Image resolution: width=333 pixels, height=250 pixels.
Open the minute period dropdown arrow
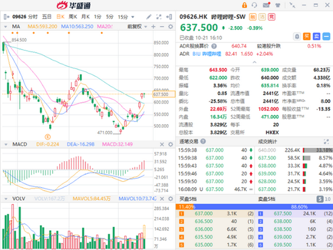[133, 17]
